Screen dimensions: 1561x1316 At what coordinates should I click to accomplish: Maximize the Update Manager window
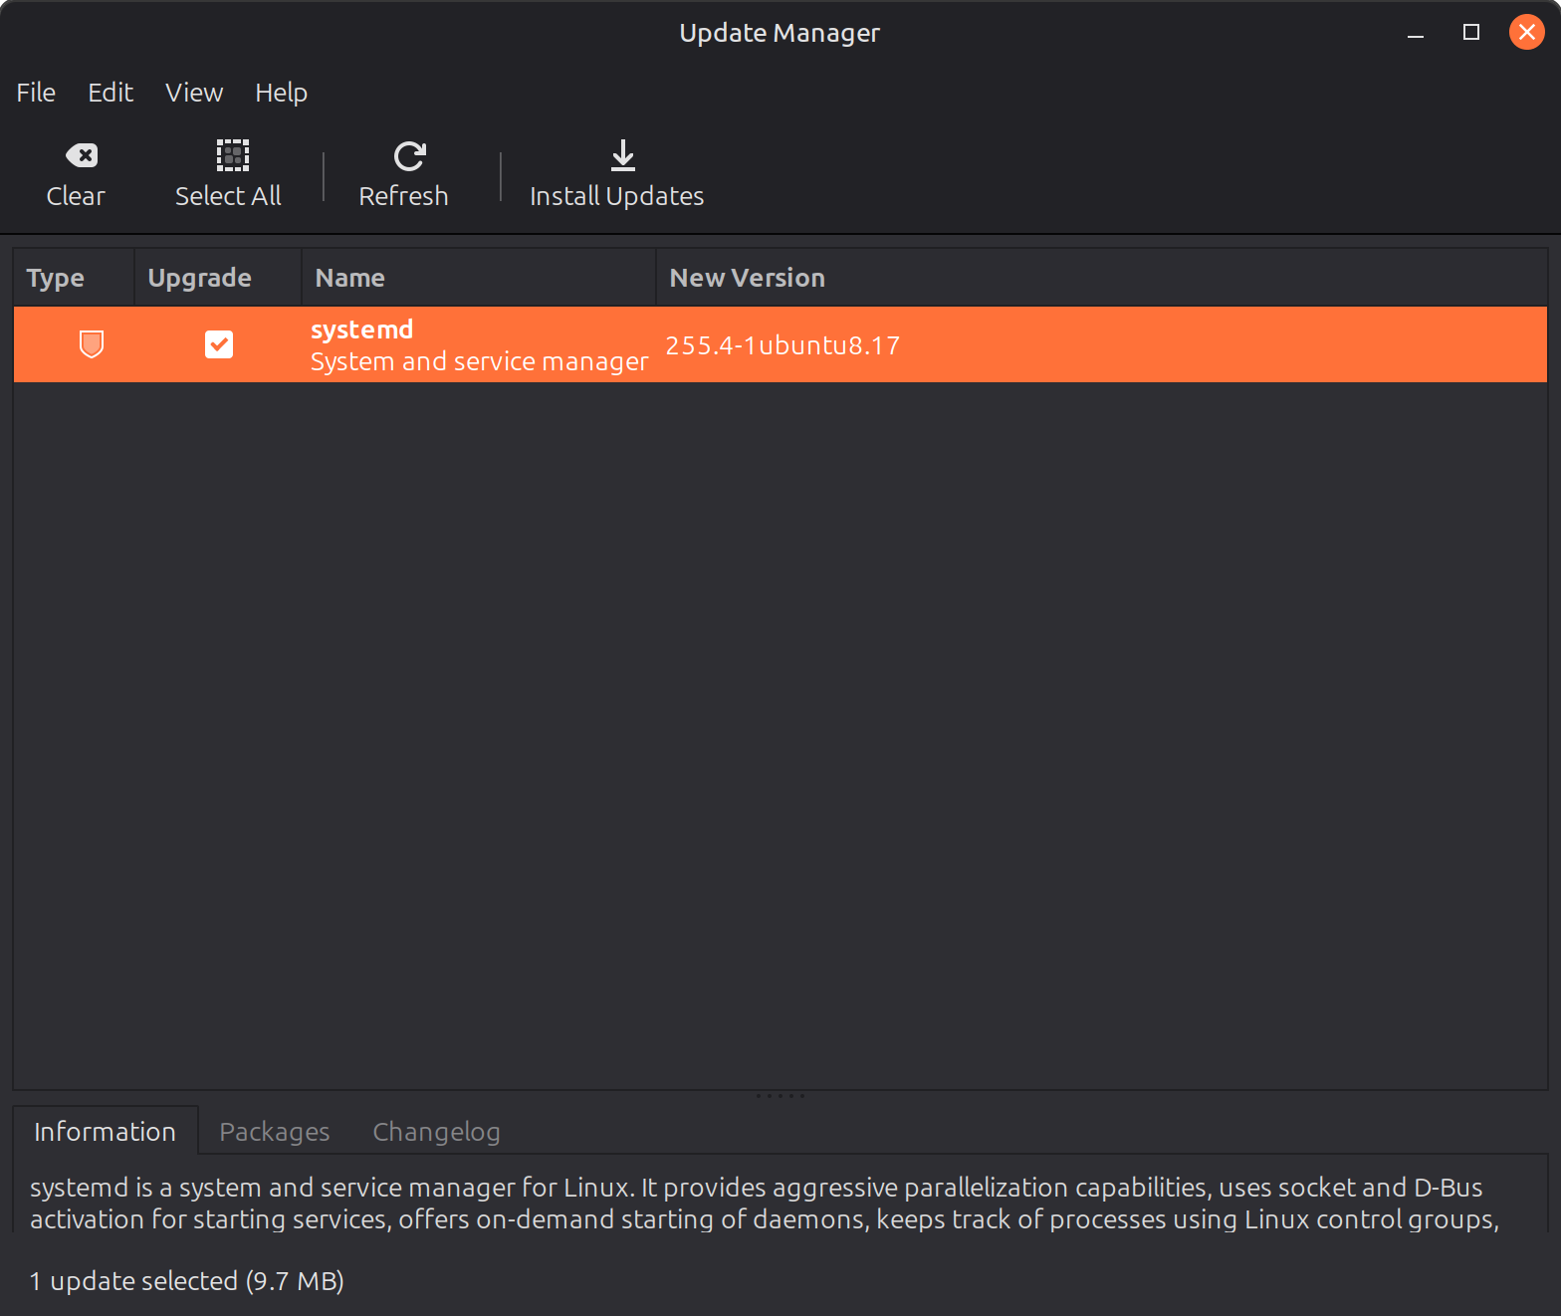[1471, 33]
